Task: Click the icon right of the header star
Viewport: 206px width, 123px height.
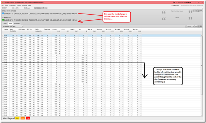Action: click(196, 11)
